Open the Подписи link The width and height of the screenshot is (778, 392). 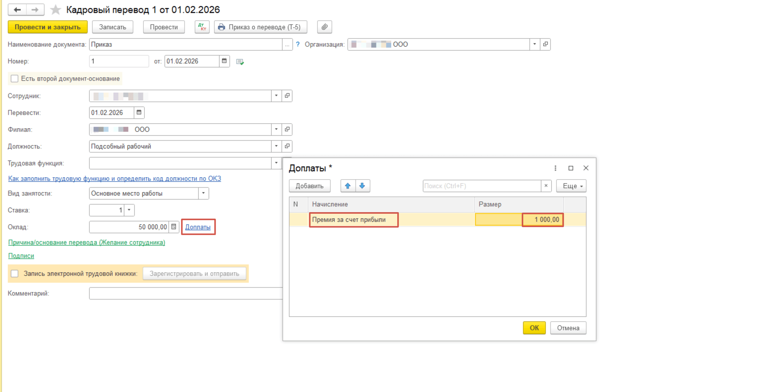21,255
